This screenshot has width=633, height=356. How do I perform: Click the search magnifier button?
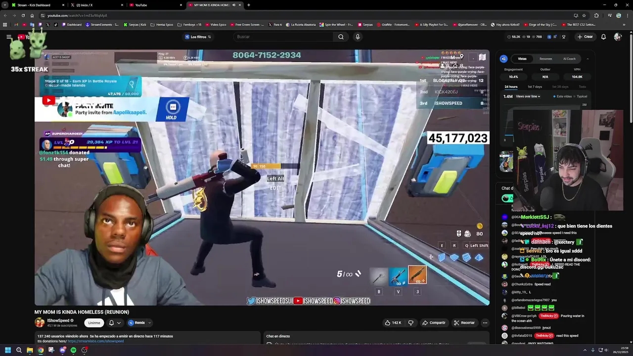[x=341, y=37]
